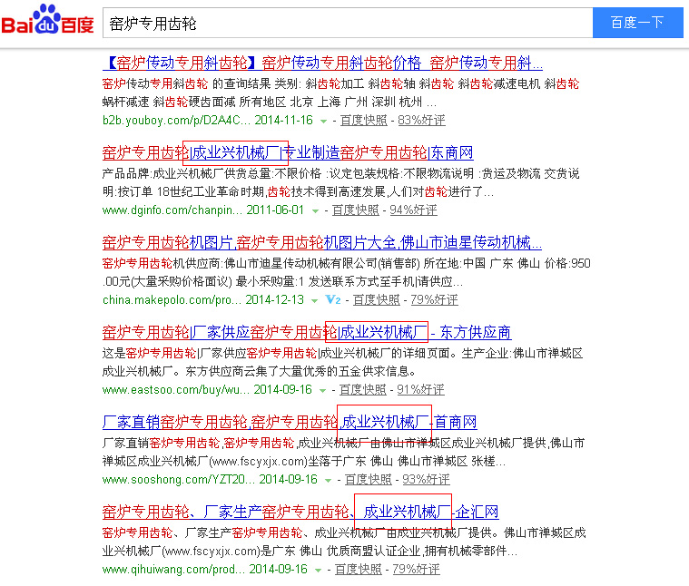Image resolution: width=689 pixels, height=586 pixels.
Task: Click the www.qihuiwang.com/prod... URL text
Action: (x=173, y=570)
